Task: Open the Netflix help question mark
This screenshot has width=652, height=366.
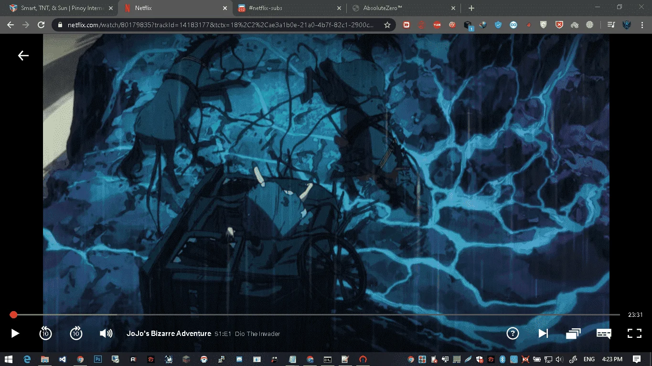Action: 513,333
